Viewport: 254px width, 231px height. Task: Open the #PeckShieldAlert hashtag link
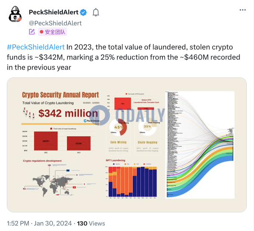[36, 47]
